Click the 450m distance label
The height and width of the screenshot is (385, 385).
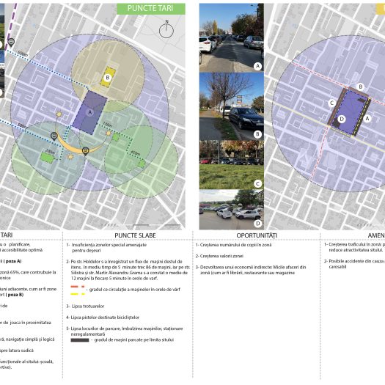[135, 153]
